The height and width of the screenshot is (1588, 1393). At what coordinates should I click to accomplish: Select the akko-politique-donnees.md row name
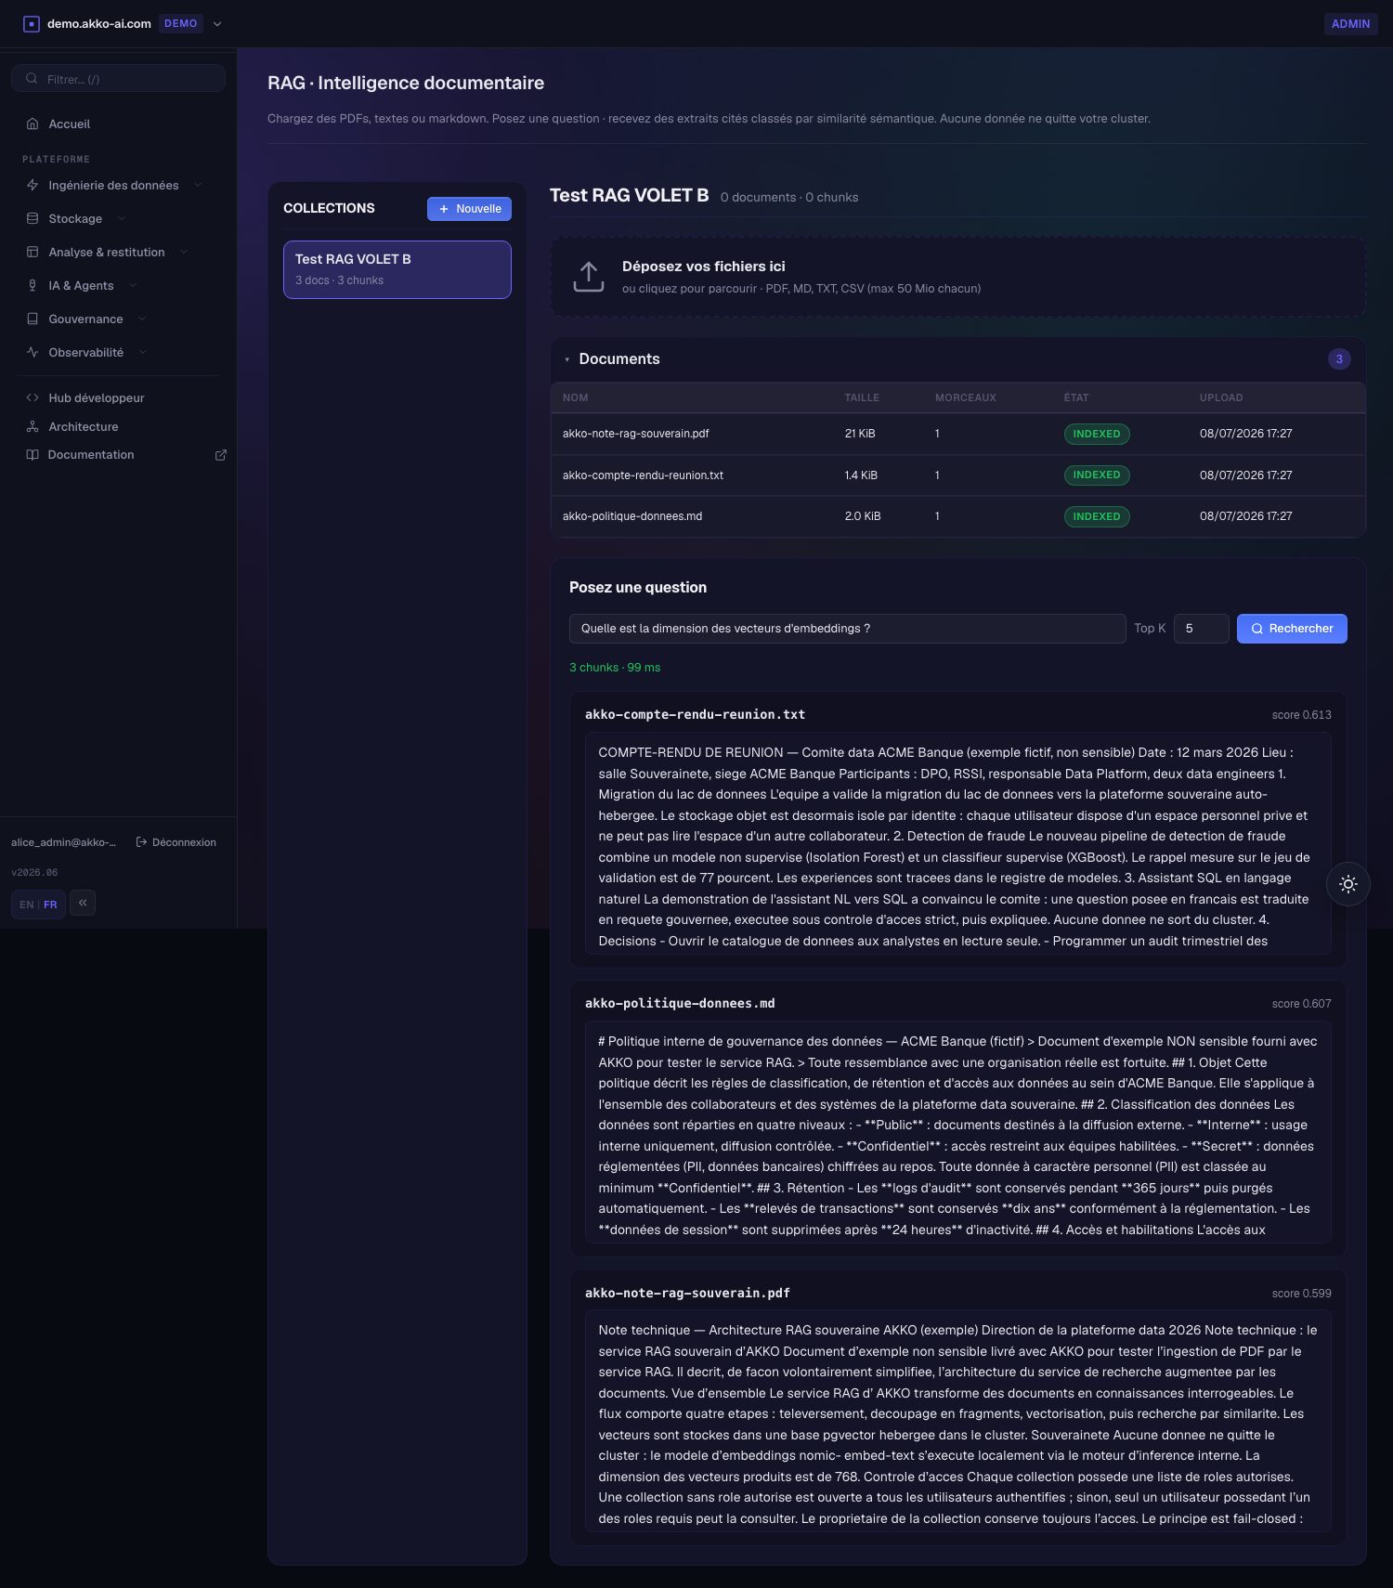632,516
